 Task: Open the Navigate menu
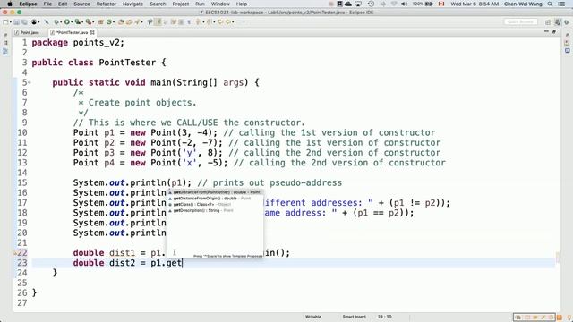[x=133, y=4]
